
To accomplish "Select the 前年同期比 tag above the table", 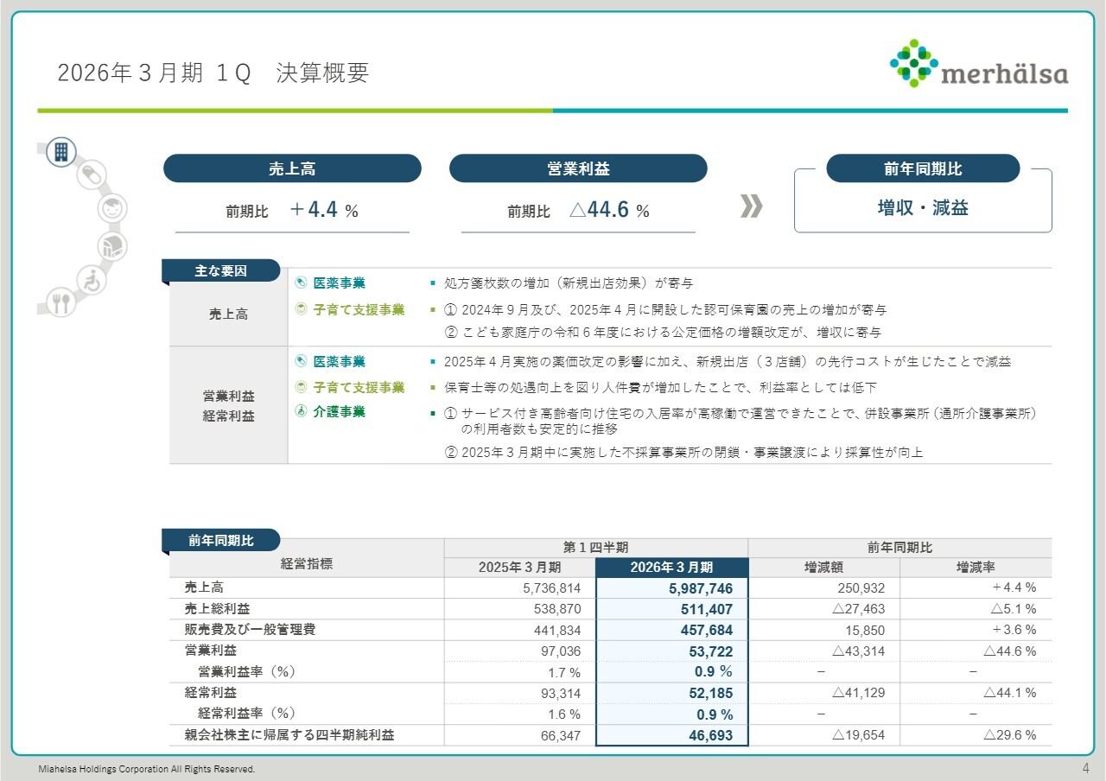I will (x=220, y=539).
